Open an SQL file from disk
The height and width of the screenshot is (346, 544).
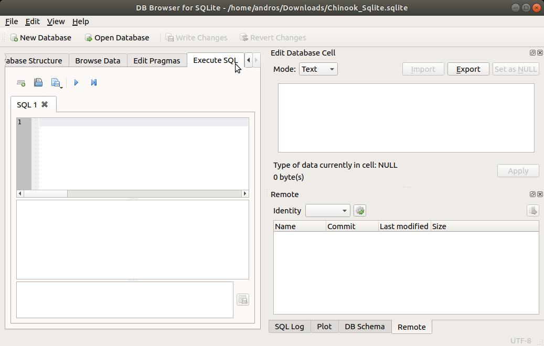click(38, 83)
